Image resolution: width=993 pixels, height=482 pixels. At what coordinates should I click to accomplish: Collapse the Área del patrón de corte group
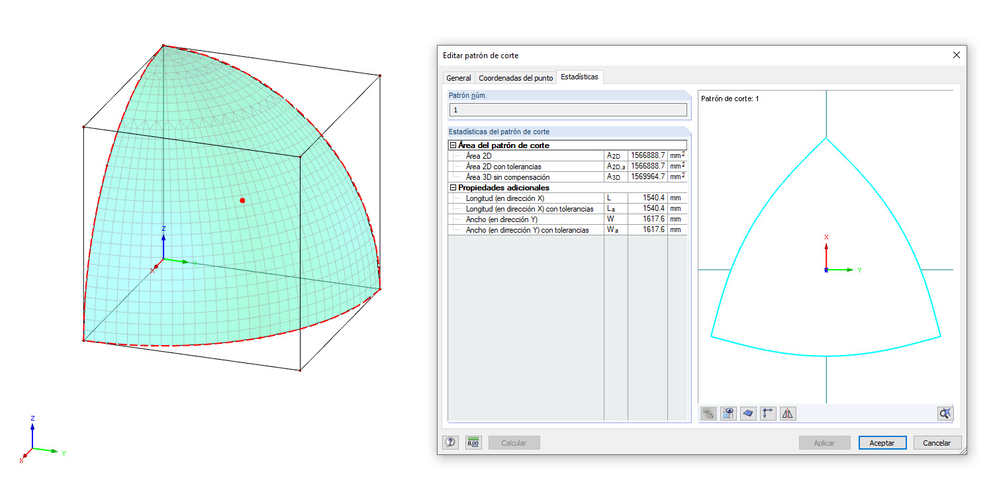(453, 145)
